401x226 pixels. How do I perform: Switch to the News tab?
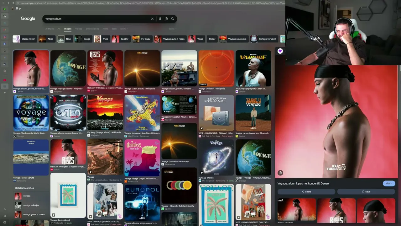pos(106,29)
